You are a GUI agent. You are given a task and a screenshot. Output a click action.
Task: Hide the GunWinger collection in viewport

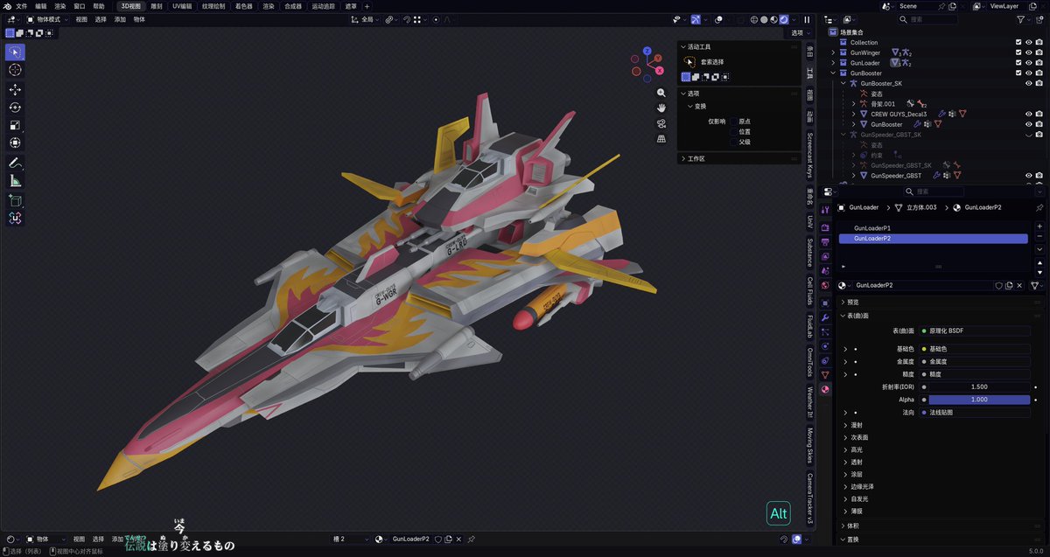pos(1028,52)
